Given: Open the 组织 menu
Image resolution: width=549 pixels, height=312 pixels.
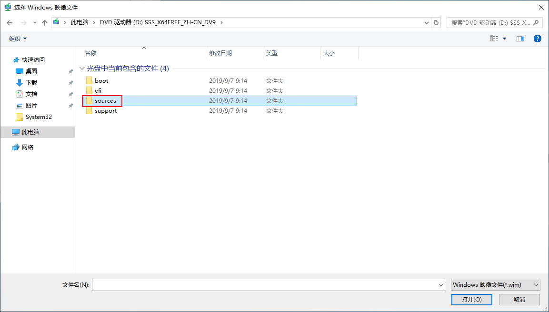Looking at the screenshot, I should (x=18, y=39).
